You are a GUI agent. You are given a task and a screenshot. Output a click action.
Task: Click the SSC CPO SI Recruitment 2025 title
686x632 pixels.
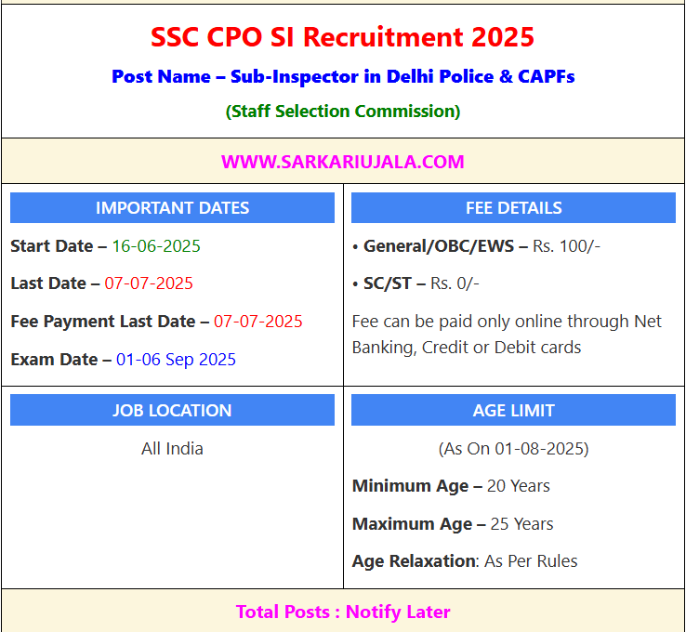click(x=342, y=37)
